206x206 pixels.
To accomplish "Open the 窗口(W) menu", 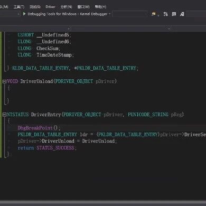I will click(83, 7).
